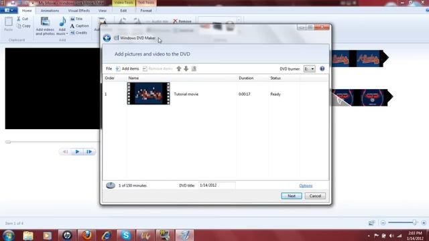Zoom in timeline with plus icon
429x241 pixels.
tap(424, 223)
